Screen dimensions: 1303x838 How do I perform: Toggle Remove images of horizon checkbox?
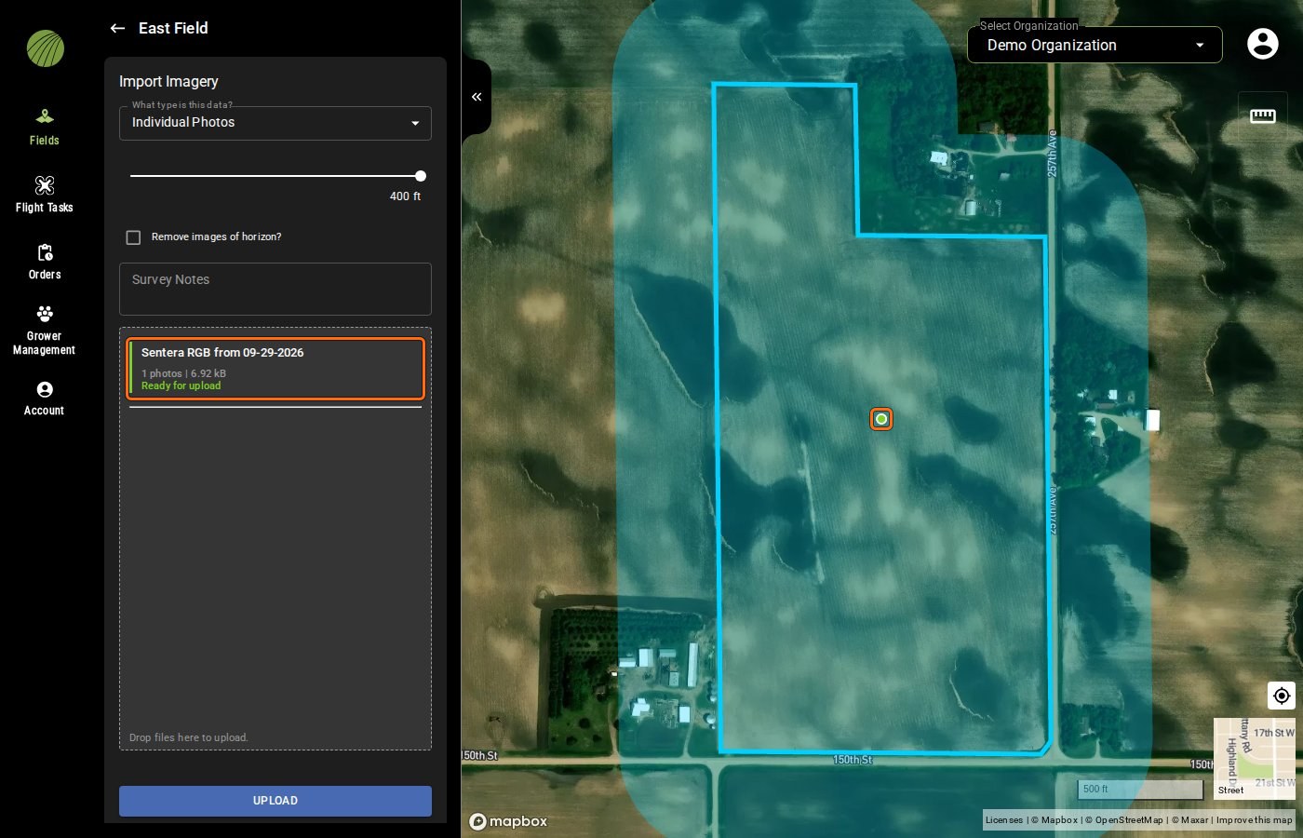(133, 237)
